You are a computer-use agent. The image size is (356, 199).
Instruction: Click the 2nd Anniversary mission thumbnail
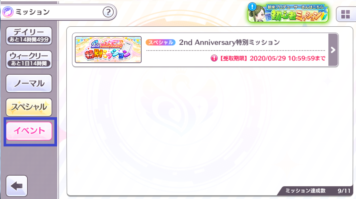108,50
